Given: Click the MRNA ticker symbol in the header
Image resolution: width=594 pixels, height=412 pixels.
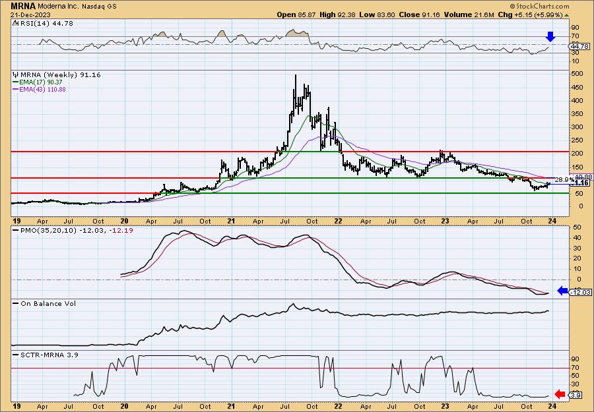Looking at the screenshot, I should click(24, 7).
